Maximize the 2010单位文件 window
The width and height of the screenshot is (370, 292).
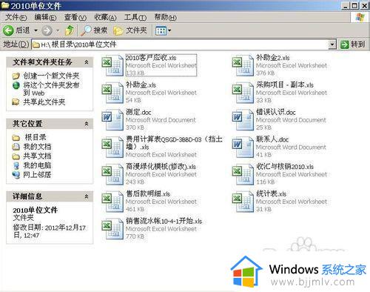[x=354, y=6]
